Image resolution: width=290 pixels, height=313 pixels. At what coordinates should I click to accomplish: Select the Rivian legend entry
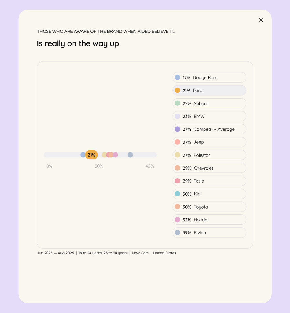[x=209, y=232]
